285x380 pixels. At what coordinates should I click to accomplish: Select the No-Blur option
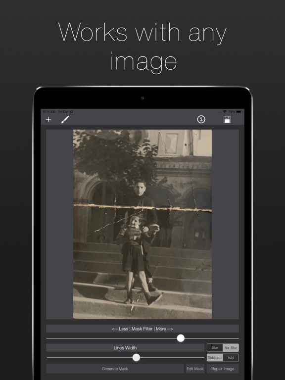click(x=231, y=347)
